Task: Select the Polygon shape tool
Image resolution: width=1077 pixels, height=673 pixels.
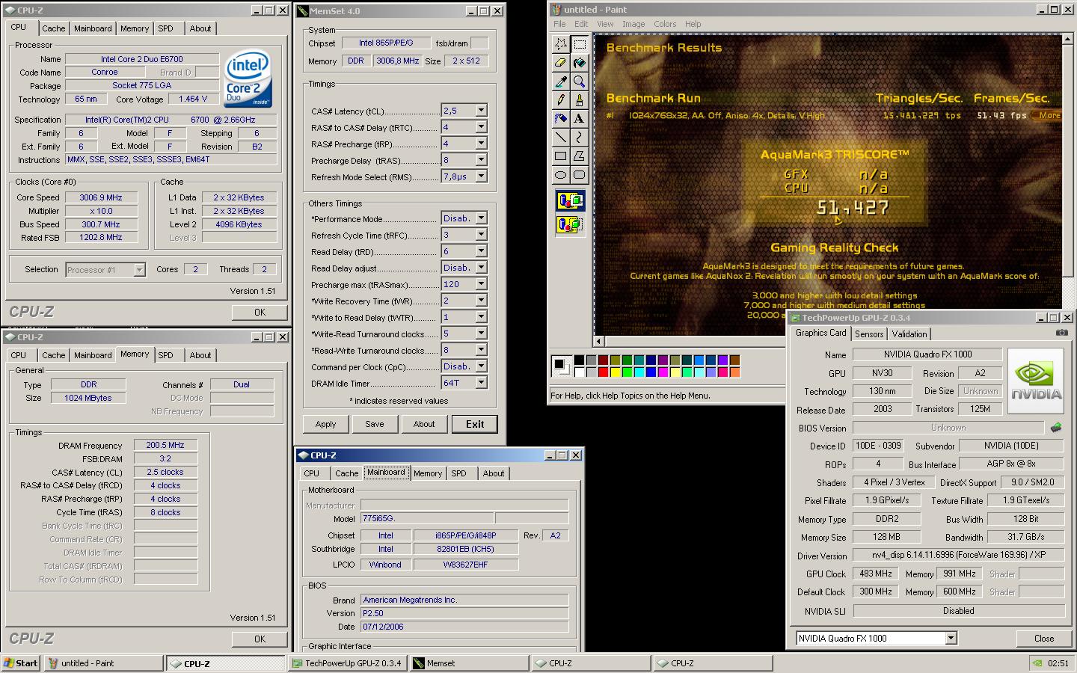Action: coord(579,156)
